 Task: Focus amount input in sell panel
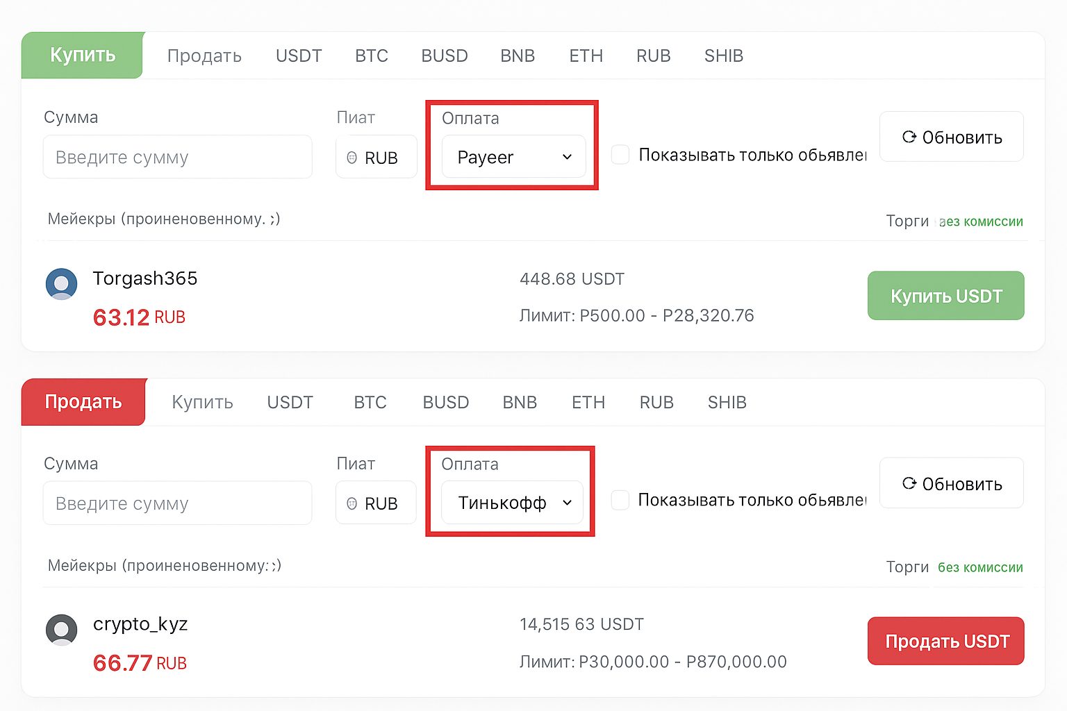click(x=177, y=503)
